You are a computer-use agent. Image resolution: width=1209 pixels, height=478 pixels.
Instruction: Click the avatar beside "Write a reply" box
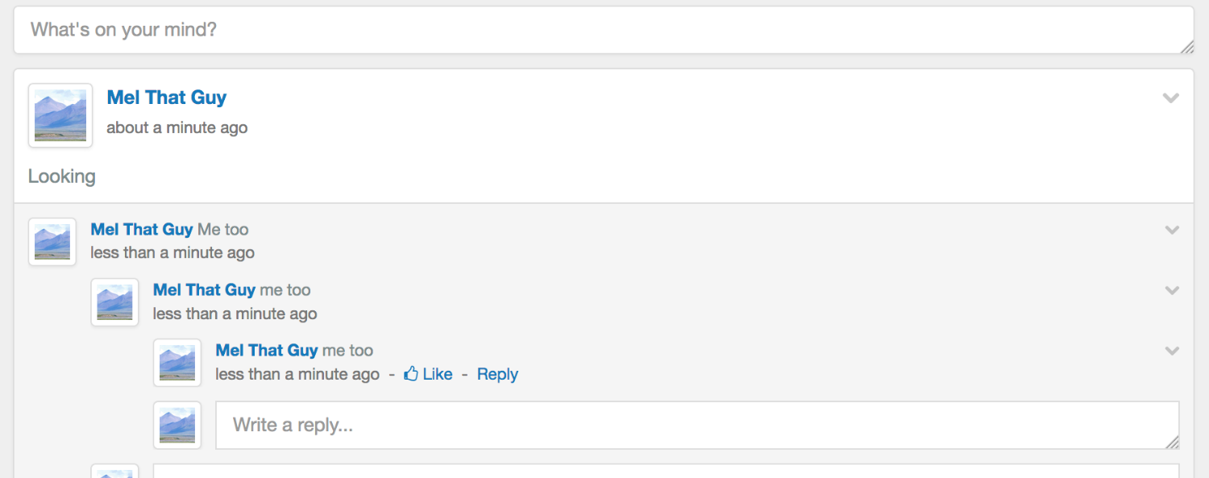pyautogui.click(x=177, y=425)
